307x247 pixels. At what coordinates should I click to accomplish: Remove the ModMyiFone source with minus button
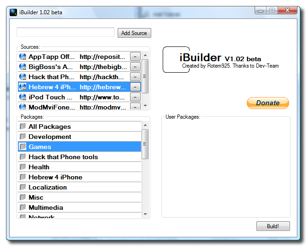(x=135, y=106)
